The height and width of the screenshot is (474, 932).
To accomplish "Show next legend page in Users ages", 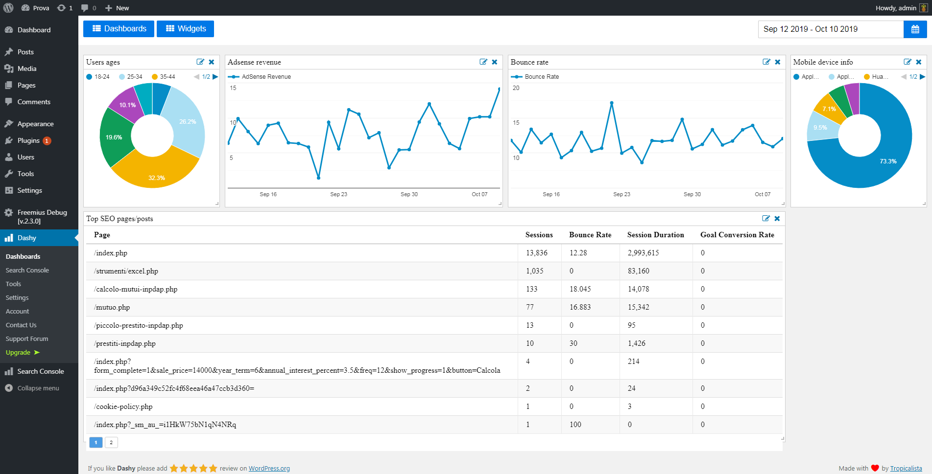I will (x=215, y=77).
